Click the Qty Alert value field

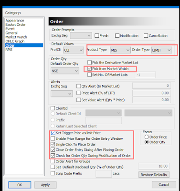coord(151,85)
